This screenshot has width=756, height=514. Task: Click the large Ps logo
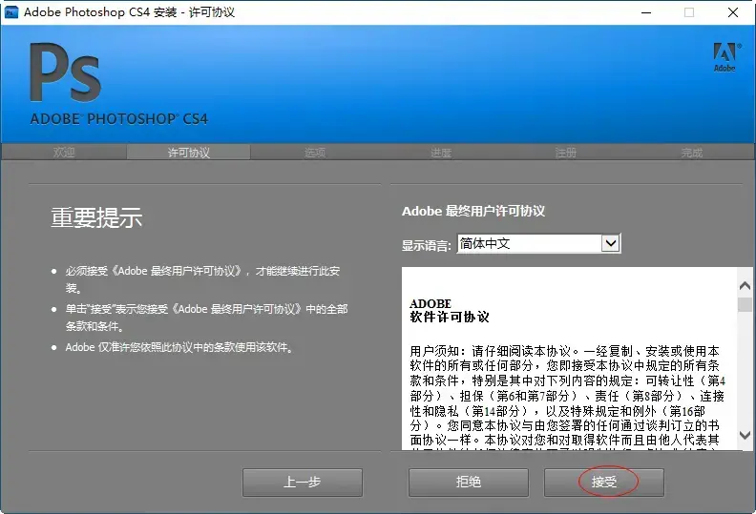coord(65,72)
